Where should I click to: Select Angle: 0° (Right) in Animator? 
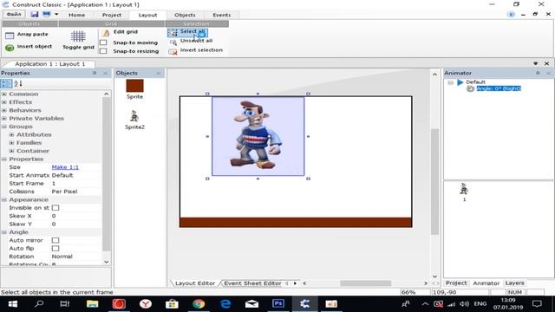[499, 88]
